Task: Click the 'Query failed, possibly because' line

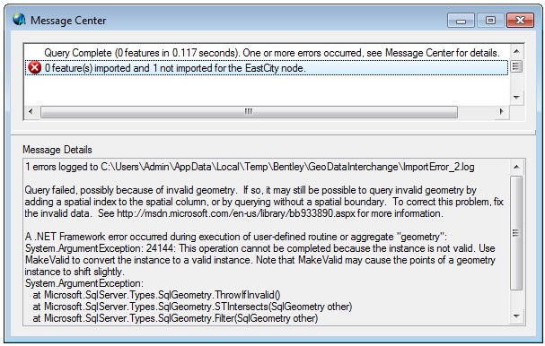Action: (251, 190)
